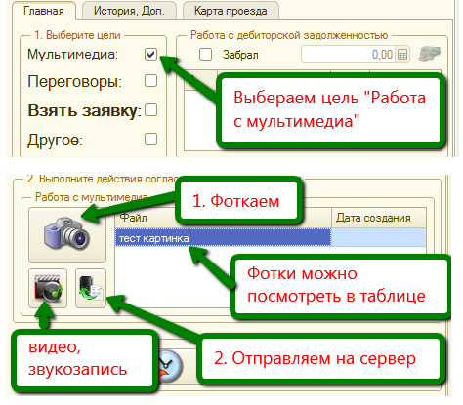
Task: Click the send to server icon
Action: click(91, 288)
